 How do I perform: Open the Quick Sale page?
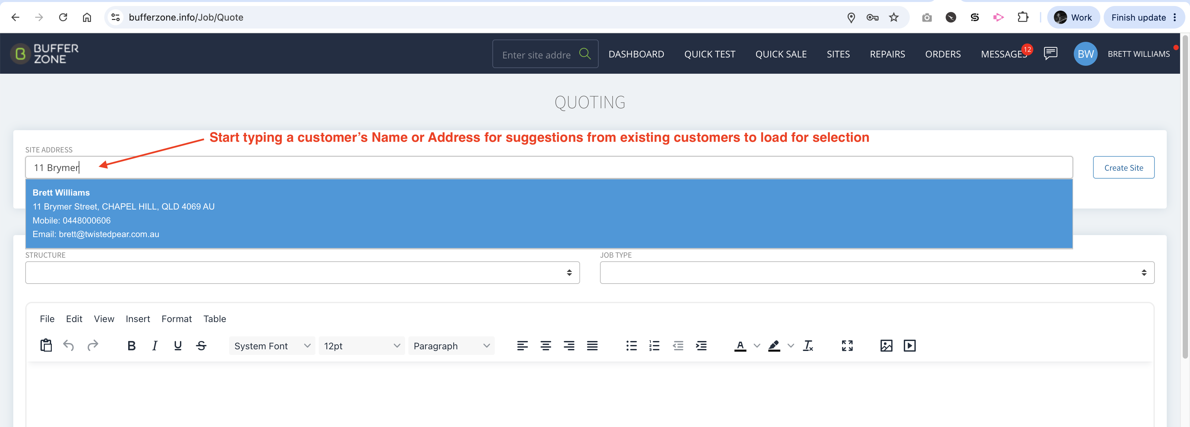781,54
